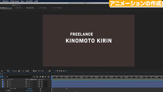Open the graph editor icon
Viewport: 163px width, 92px height.
tap(49, 77)
